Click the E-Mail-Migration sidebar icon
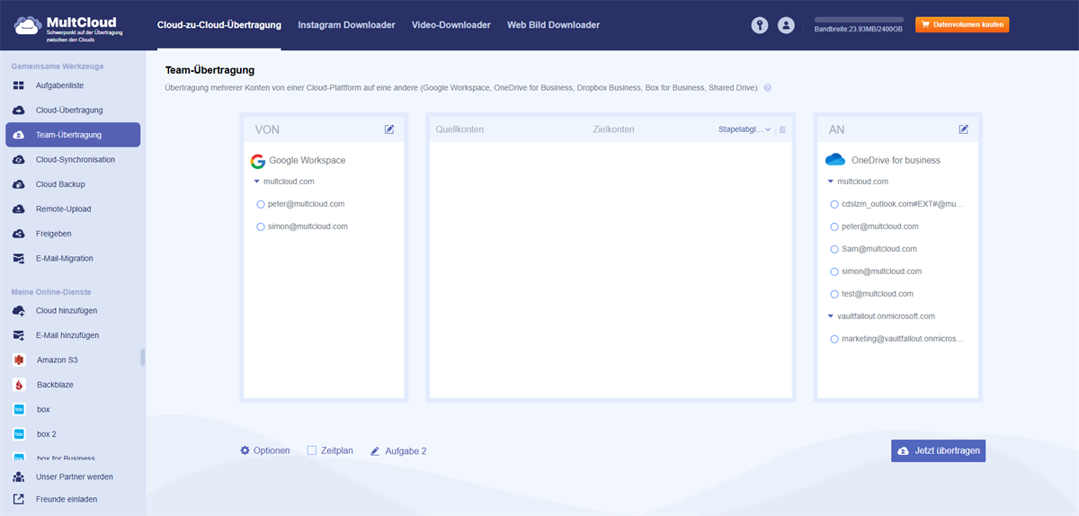 pos(19,258)
